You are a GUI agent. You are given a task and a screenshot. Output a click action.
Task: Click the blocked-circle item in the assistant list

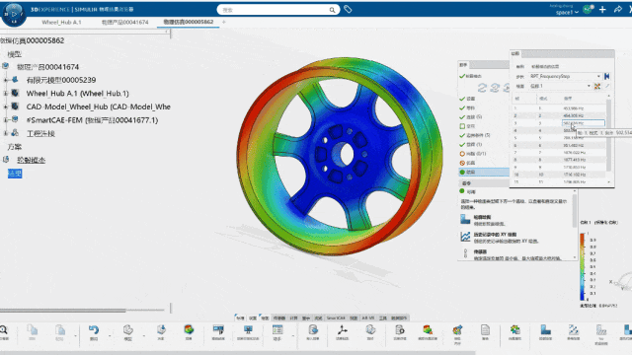coord(467,163)
